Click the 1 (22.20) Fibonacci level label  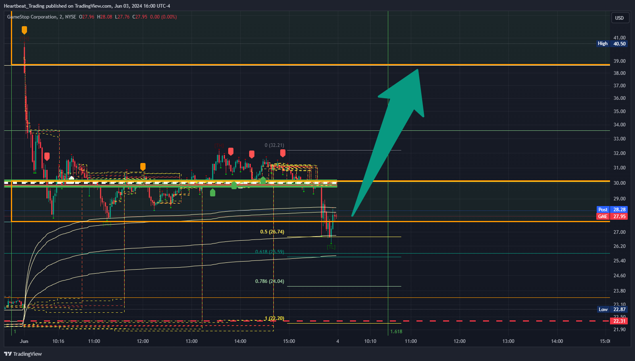pos(274,318)
